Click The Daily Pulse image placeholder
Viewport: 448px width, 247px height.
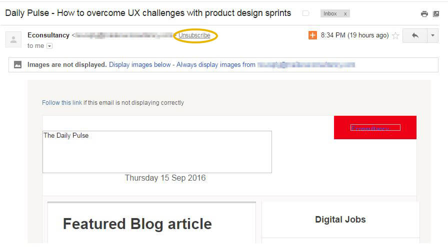[x=157, y=152]
